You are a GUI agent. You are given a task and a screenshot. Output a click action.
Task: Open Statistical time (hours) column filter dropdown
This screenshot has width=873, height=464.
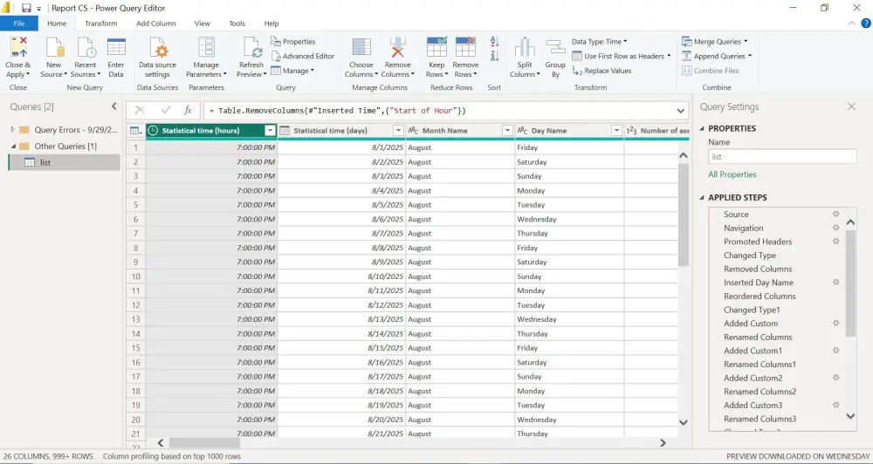click(270, 131)
